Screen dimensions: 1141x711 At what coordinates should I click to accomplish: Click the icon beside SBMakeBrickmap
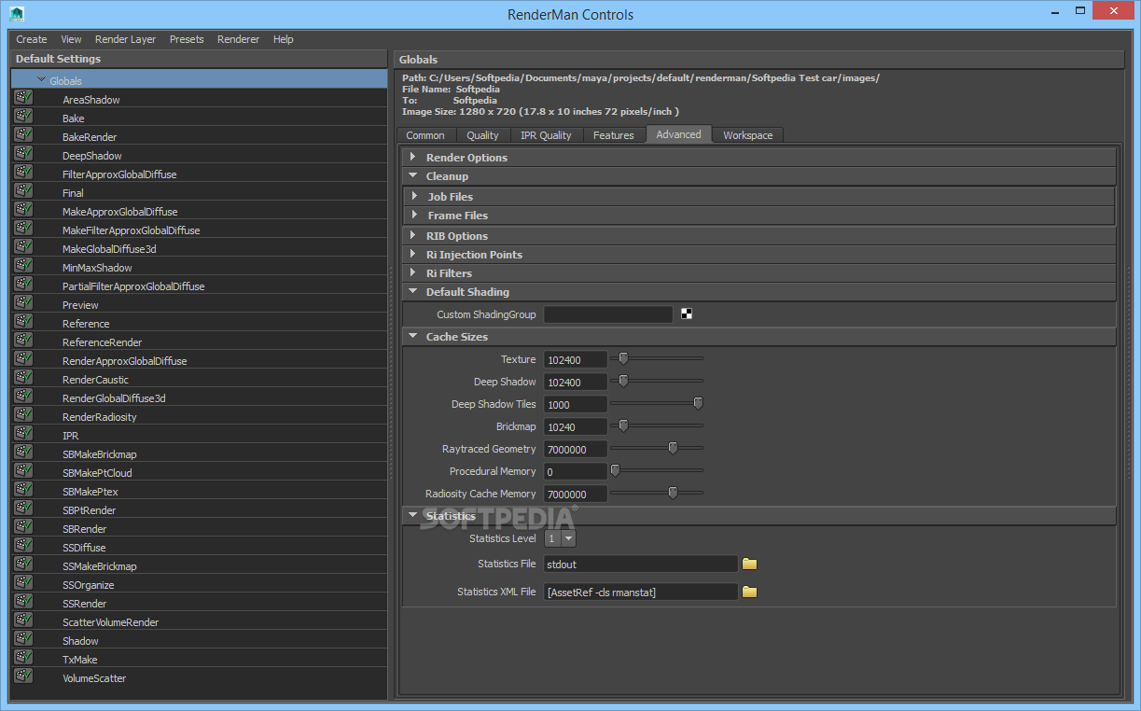click(x=23, y=453)
